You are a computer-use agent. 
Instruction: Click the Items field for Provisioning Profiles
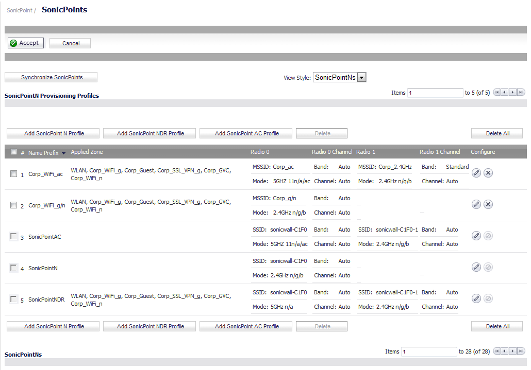click(435, 93)
